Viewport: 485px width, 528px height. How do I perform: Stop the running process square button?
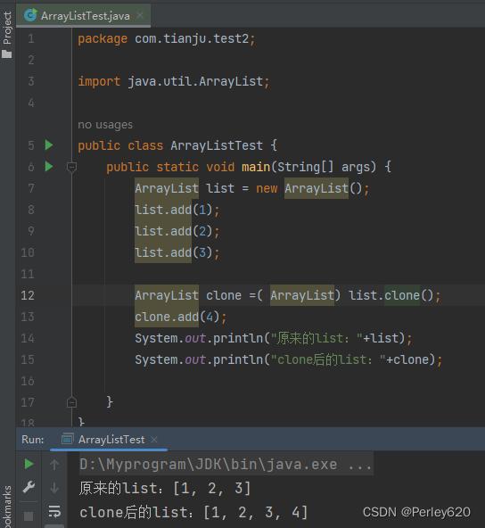29,516
